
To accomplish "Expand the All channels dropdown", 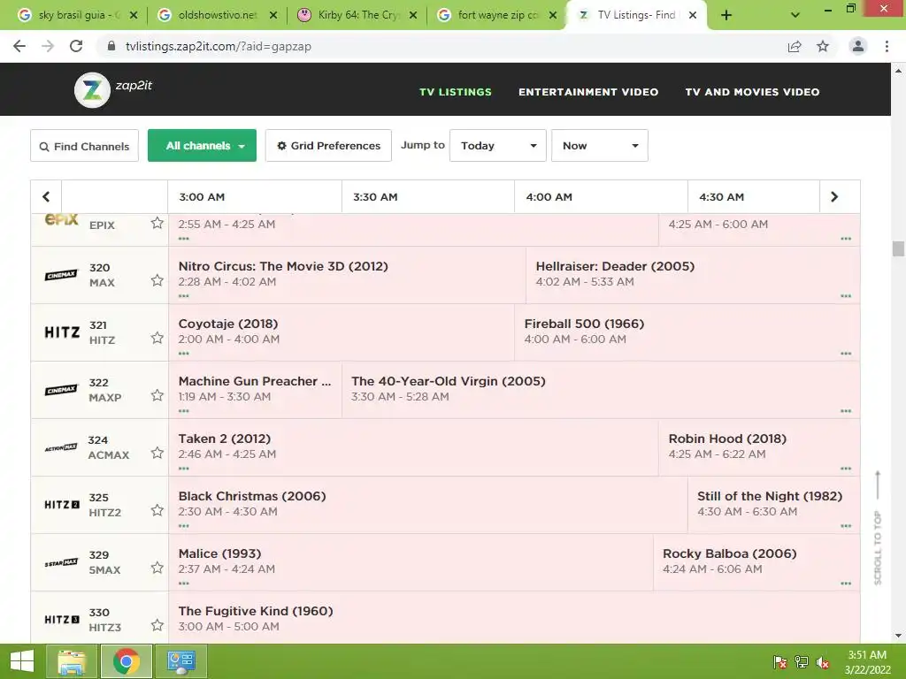I will [x=203, y=146].
